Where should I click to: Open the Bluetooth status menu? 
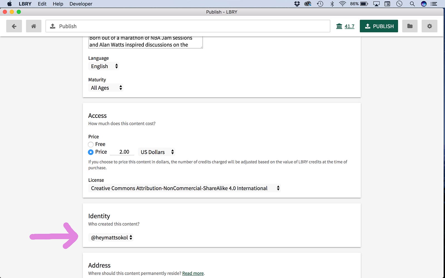[x=332, y=4]
